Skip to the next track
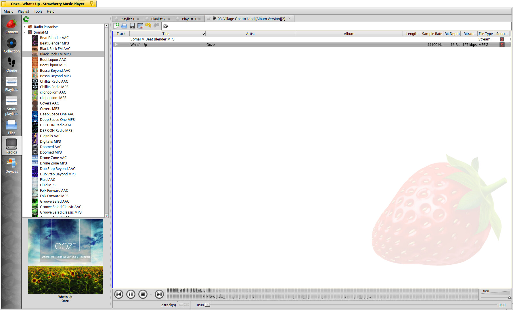The image size is (513, 310). click(159, 294)
